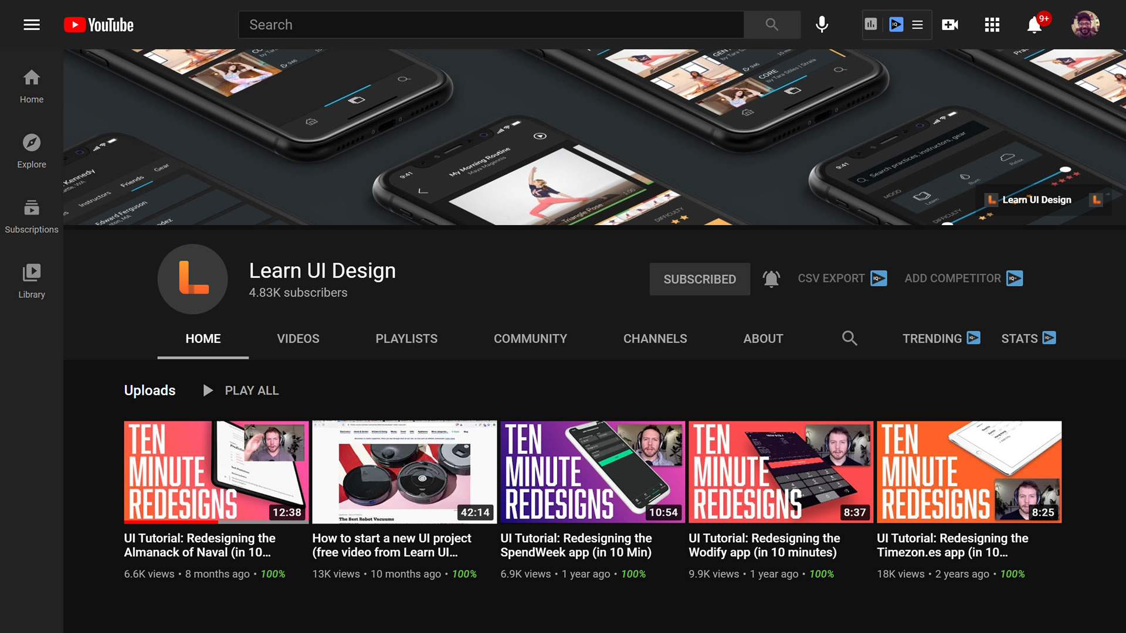Open Almanack of Naval redesign thumbnail
The width and height of the screenshot is (1126, 633).
[x=216, y=472]
